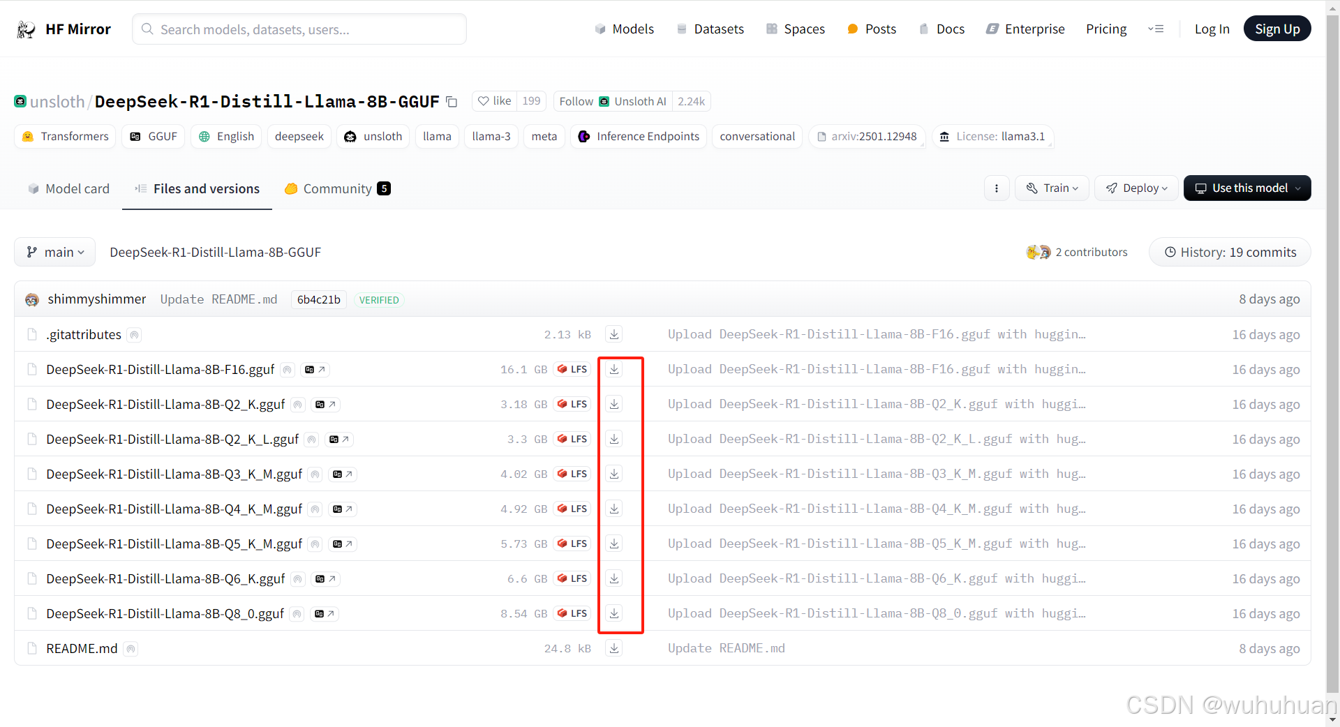
Task: Click the shimmyshimmer avatar icon
Action: [x=32, y=300]
